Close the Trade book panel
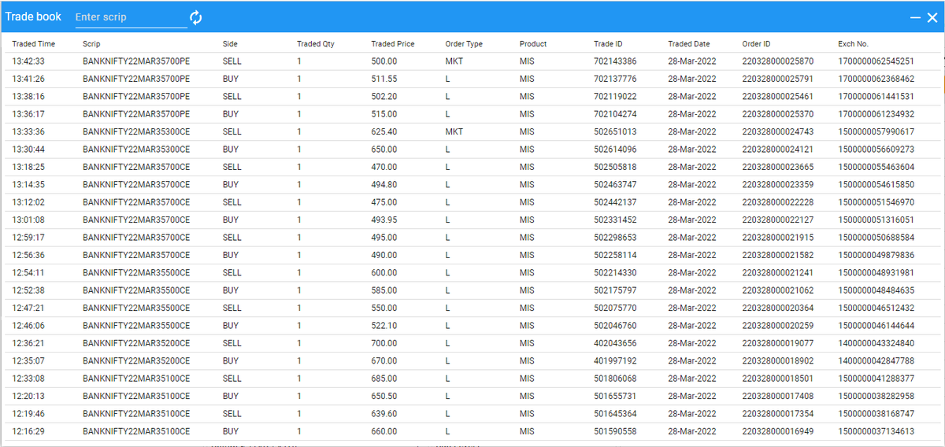The width and height of the screenshot is (945, 447). tap(932, 17)
